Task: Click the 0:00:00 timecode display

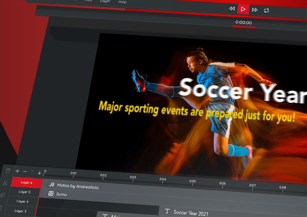Action: coord(244,22)
